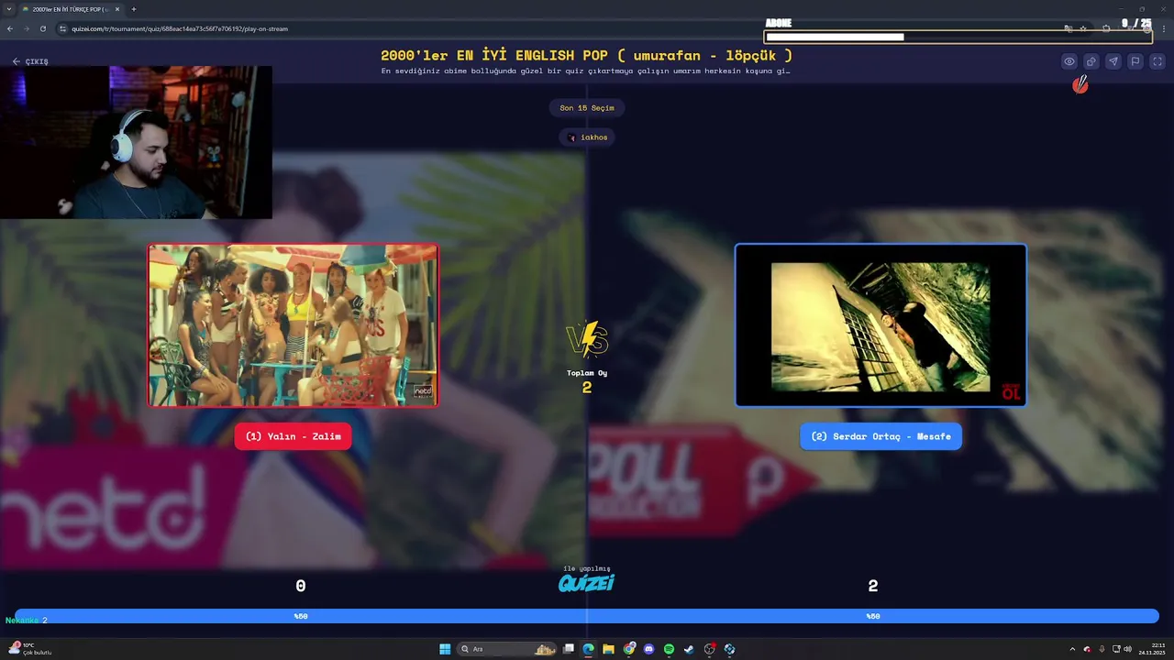Open Steam from the taskbar
The width and height of the screenshot is (1174, 660).
(689, 649)
